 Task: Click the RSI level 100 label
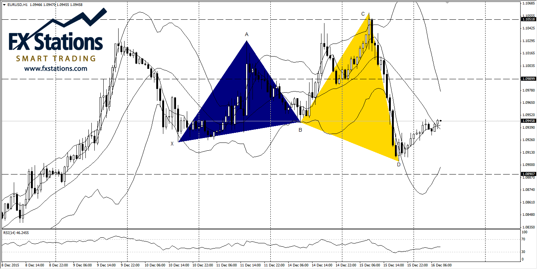point(524,232)
